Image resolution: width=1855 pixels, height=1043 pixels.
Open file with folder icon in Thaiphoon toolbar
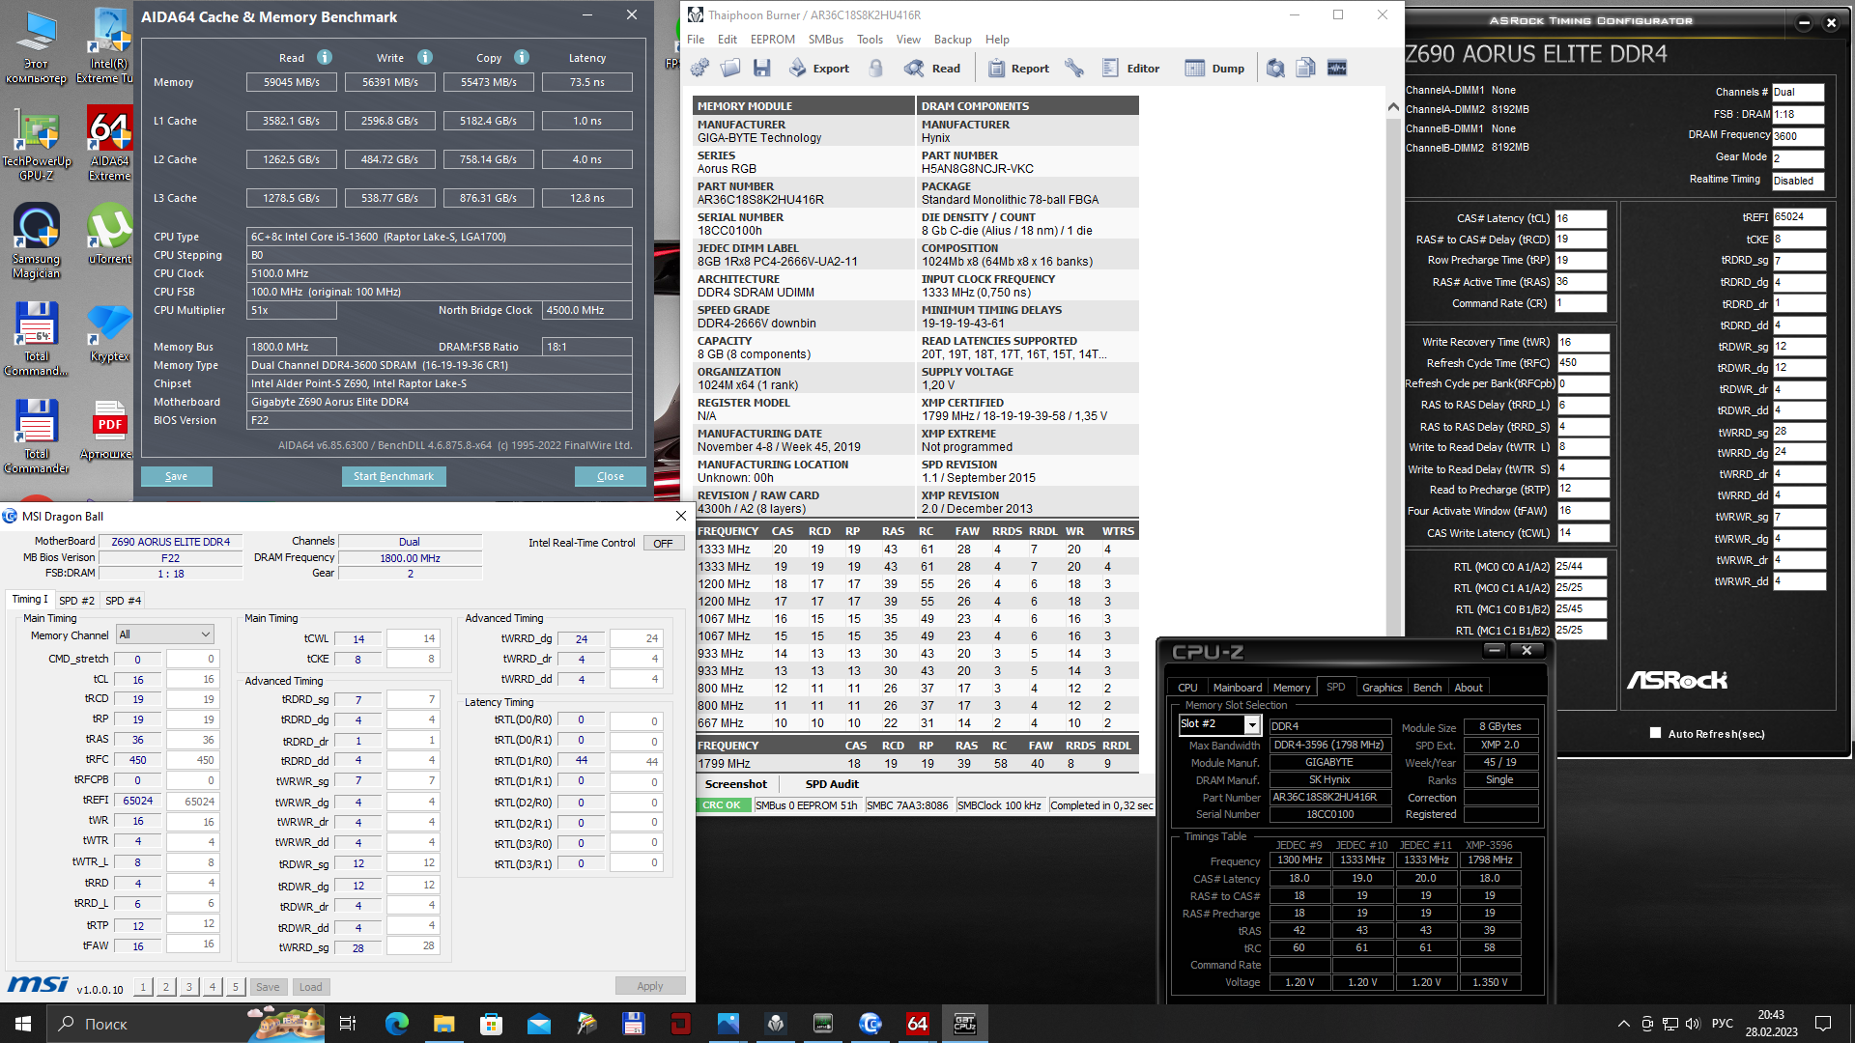point(731,69)
